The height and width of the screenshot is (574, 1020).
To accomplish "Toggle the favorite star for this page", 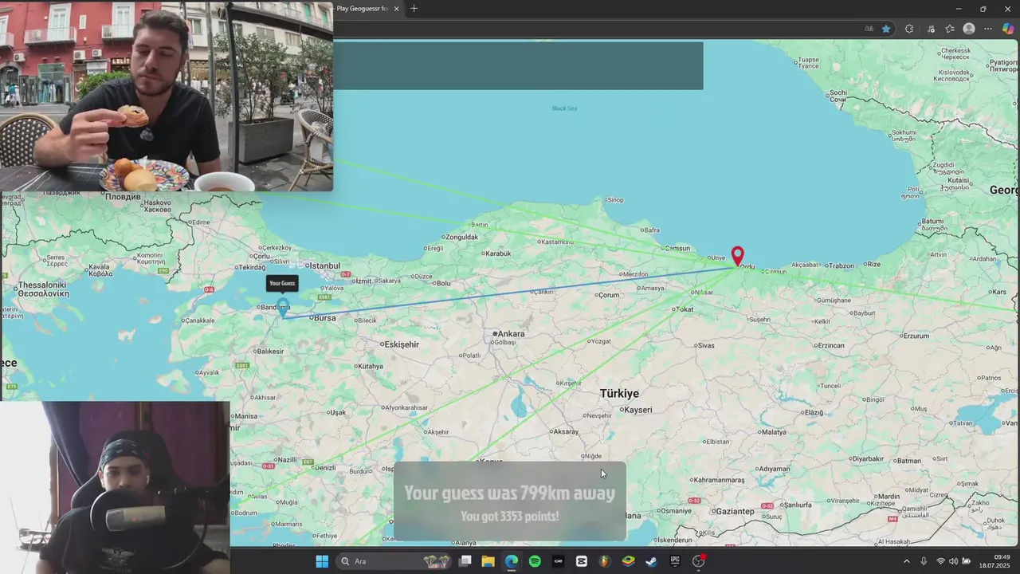I will [886, 29].
